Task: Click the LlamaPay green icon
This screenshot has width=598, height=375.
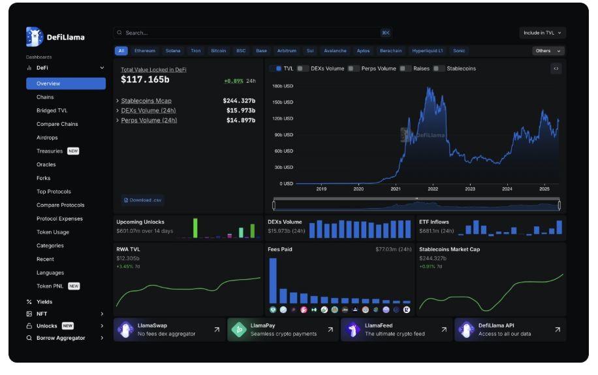Action: pos(238,330)
